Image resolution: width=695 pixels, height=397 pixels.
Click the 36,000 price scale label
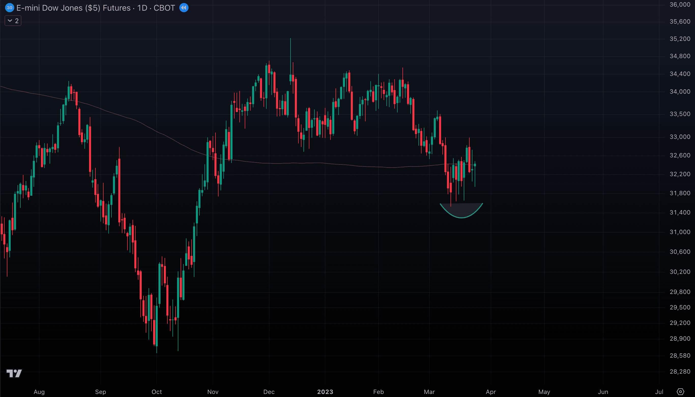(x=680, y=4)
